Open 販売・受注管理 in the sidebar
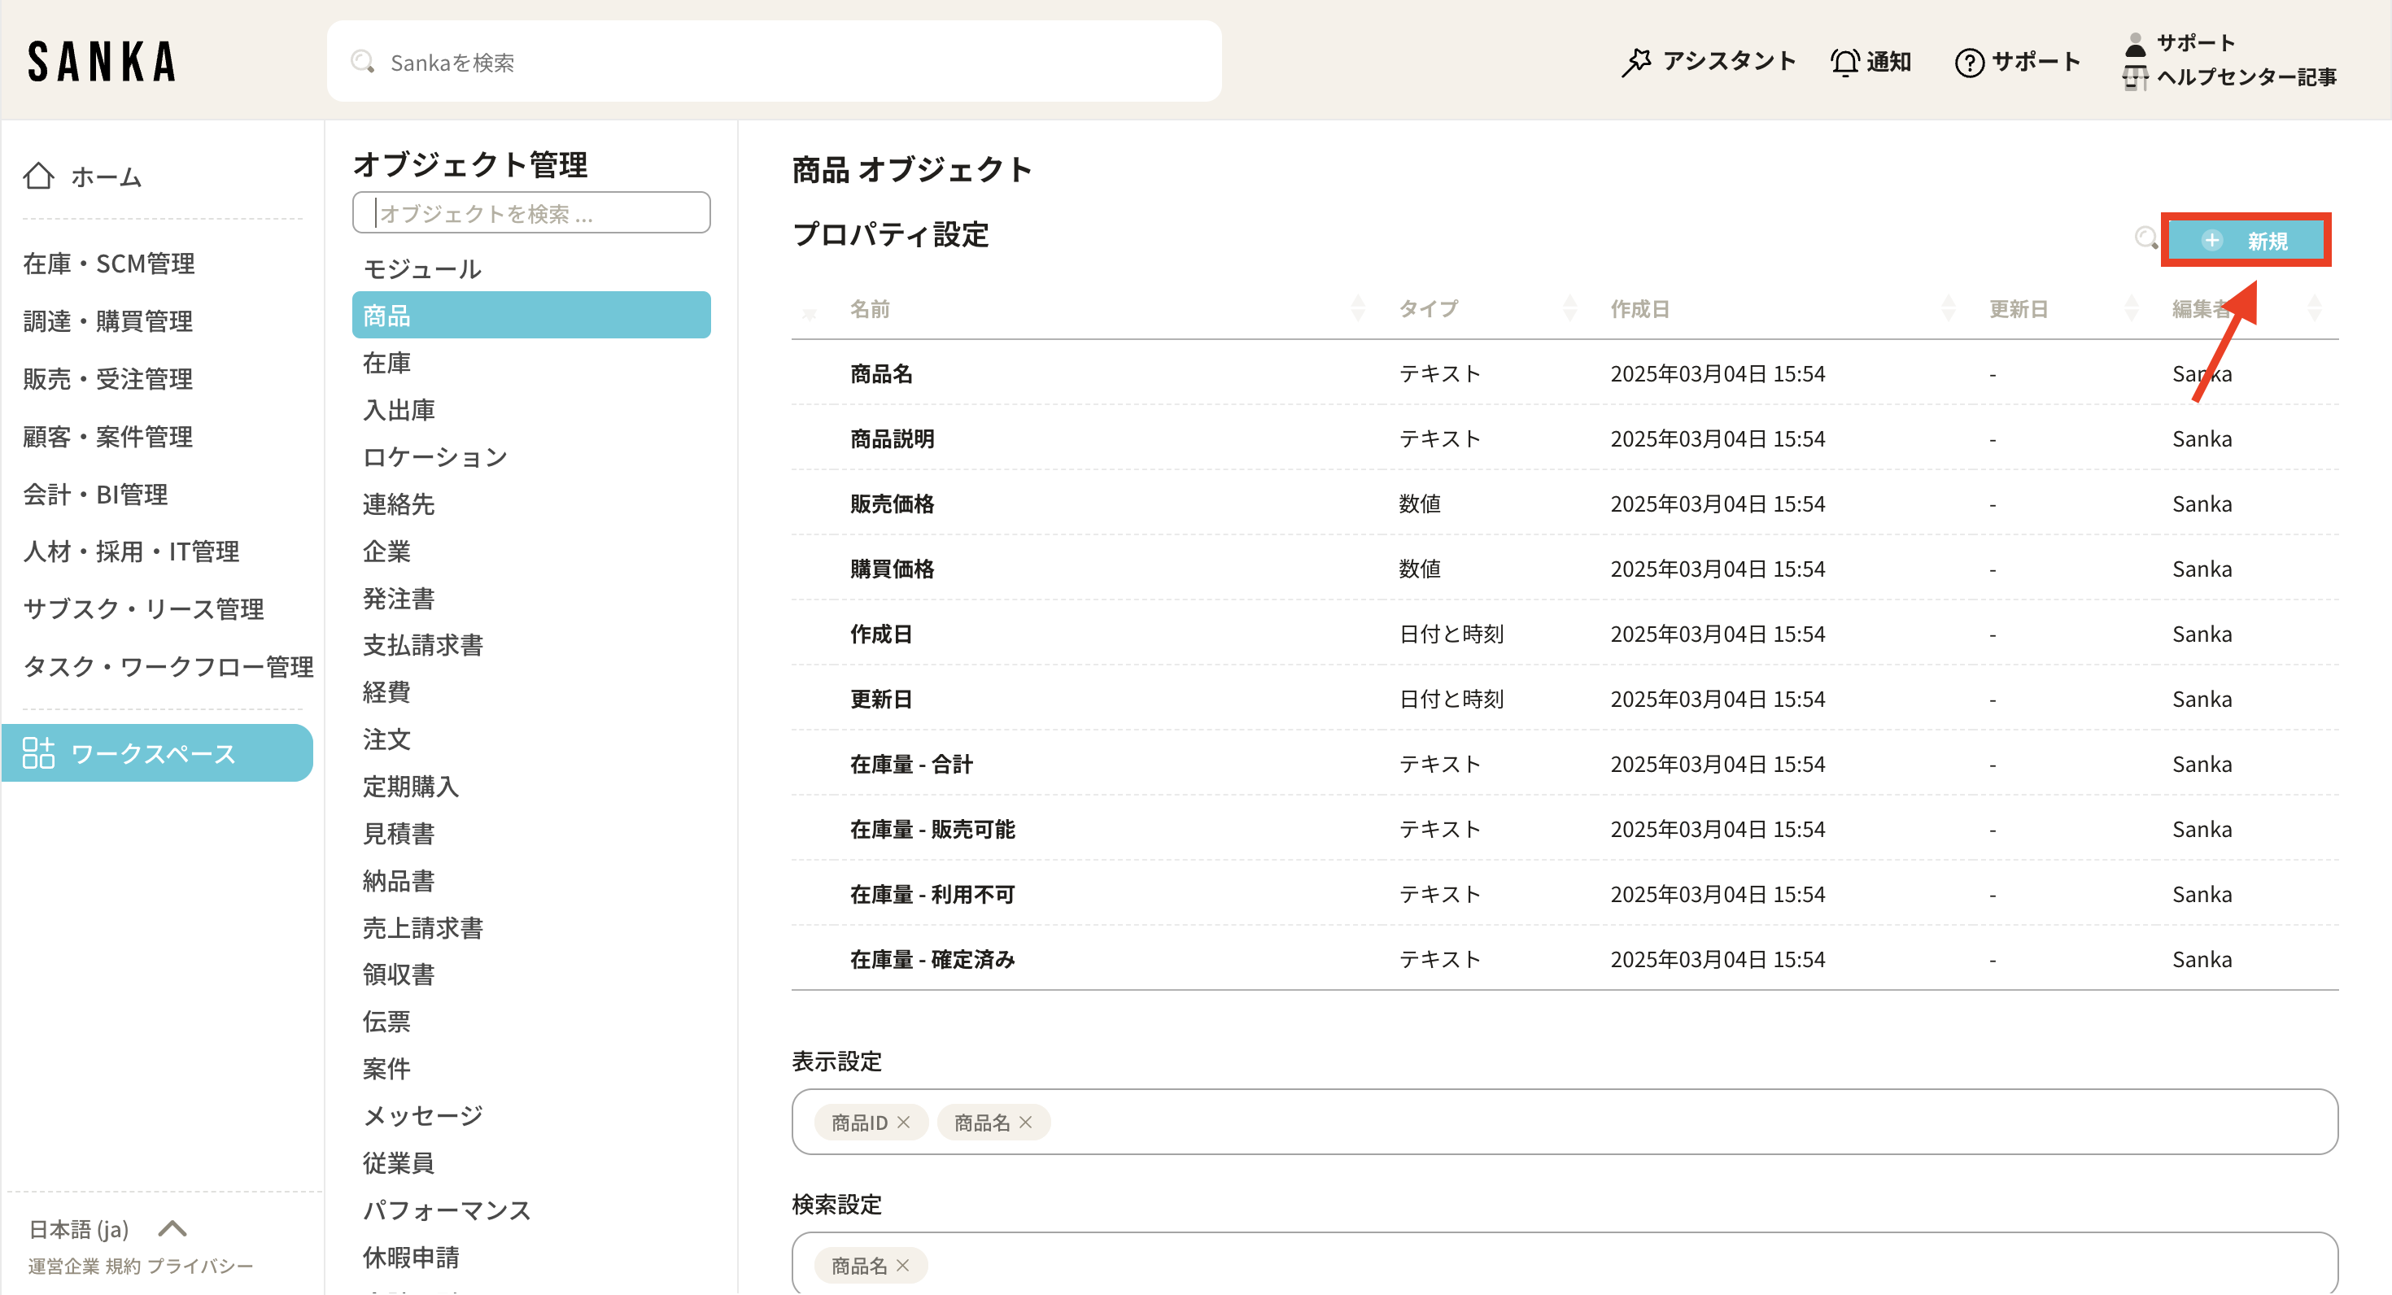The width and height of the screenshot is (2392, 1295). 107,379
